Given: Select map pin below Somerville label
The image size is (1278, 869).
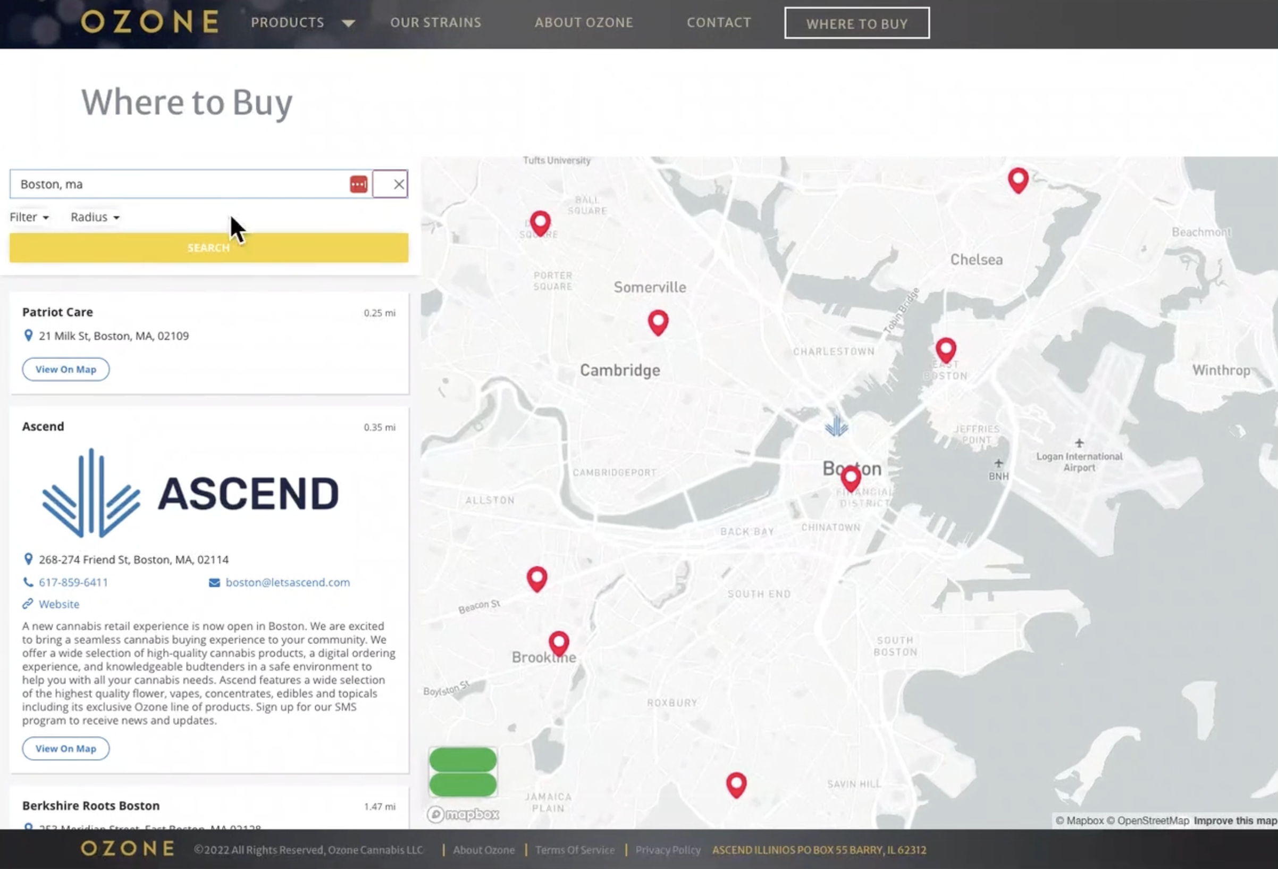Looking at the screenshot, I should click(x=658, y=322).
